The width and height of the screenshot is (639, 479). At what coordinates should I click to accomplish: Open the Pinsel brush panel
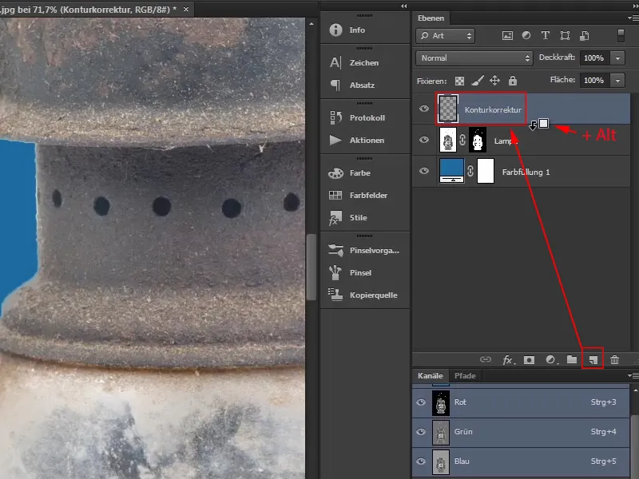point(350,272)
